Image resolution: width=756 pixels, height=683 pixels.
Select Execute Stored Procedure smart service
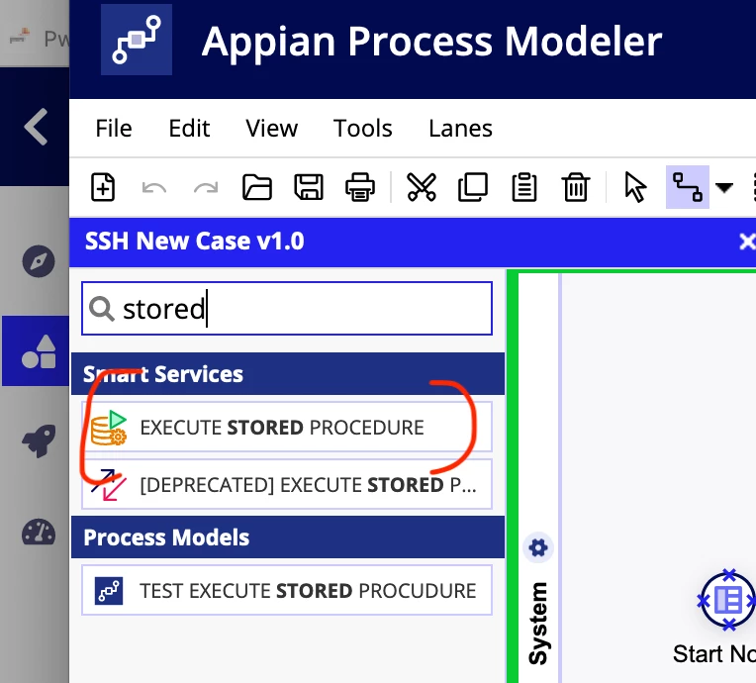[x=287, y=427]
